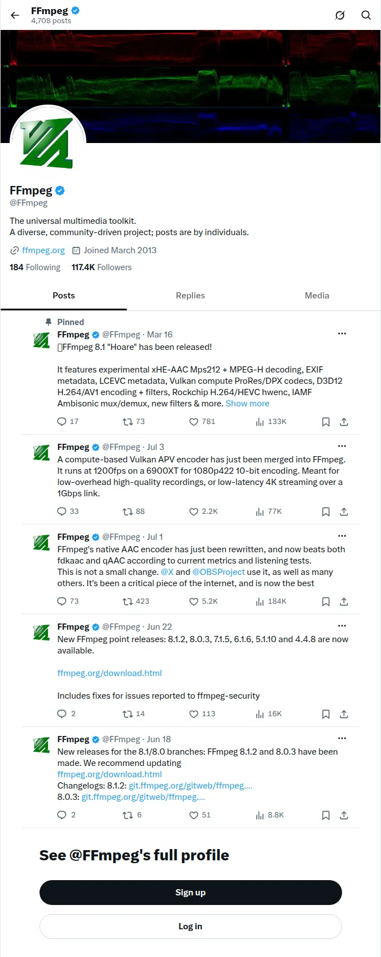Bookmark the pinned Mar 16 post

[x=326, y=422]
